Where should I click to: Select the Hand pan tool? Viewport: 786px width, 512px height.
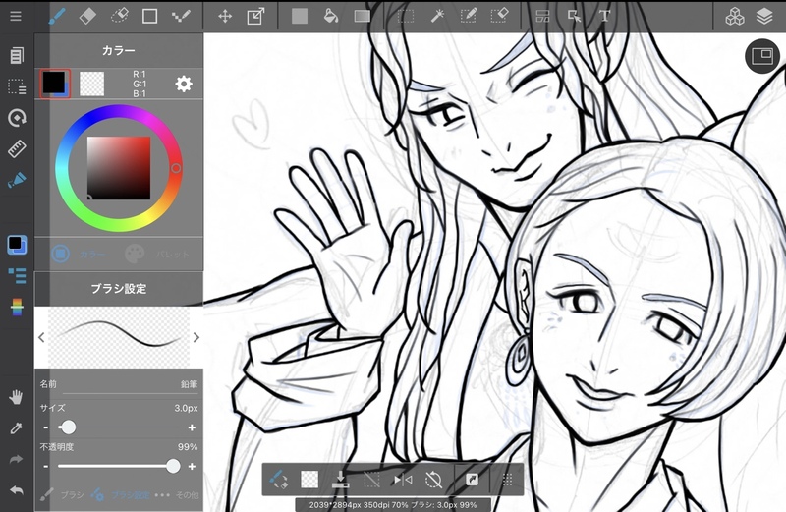coord(16,397)
